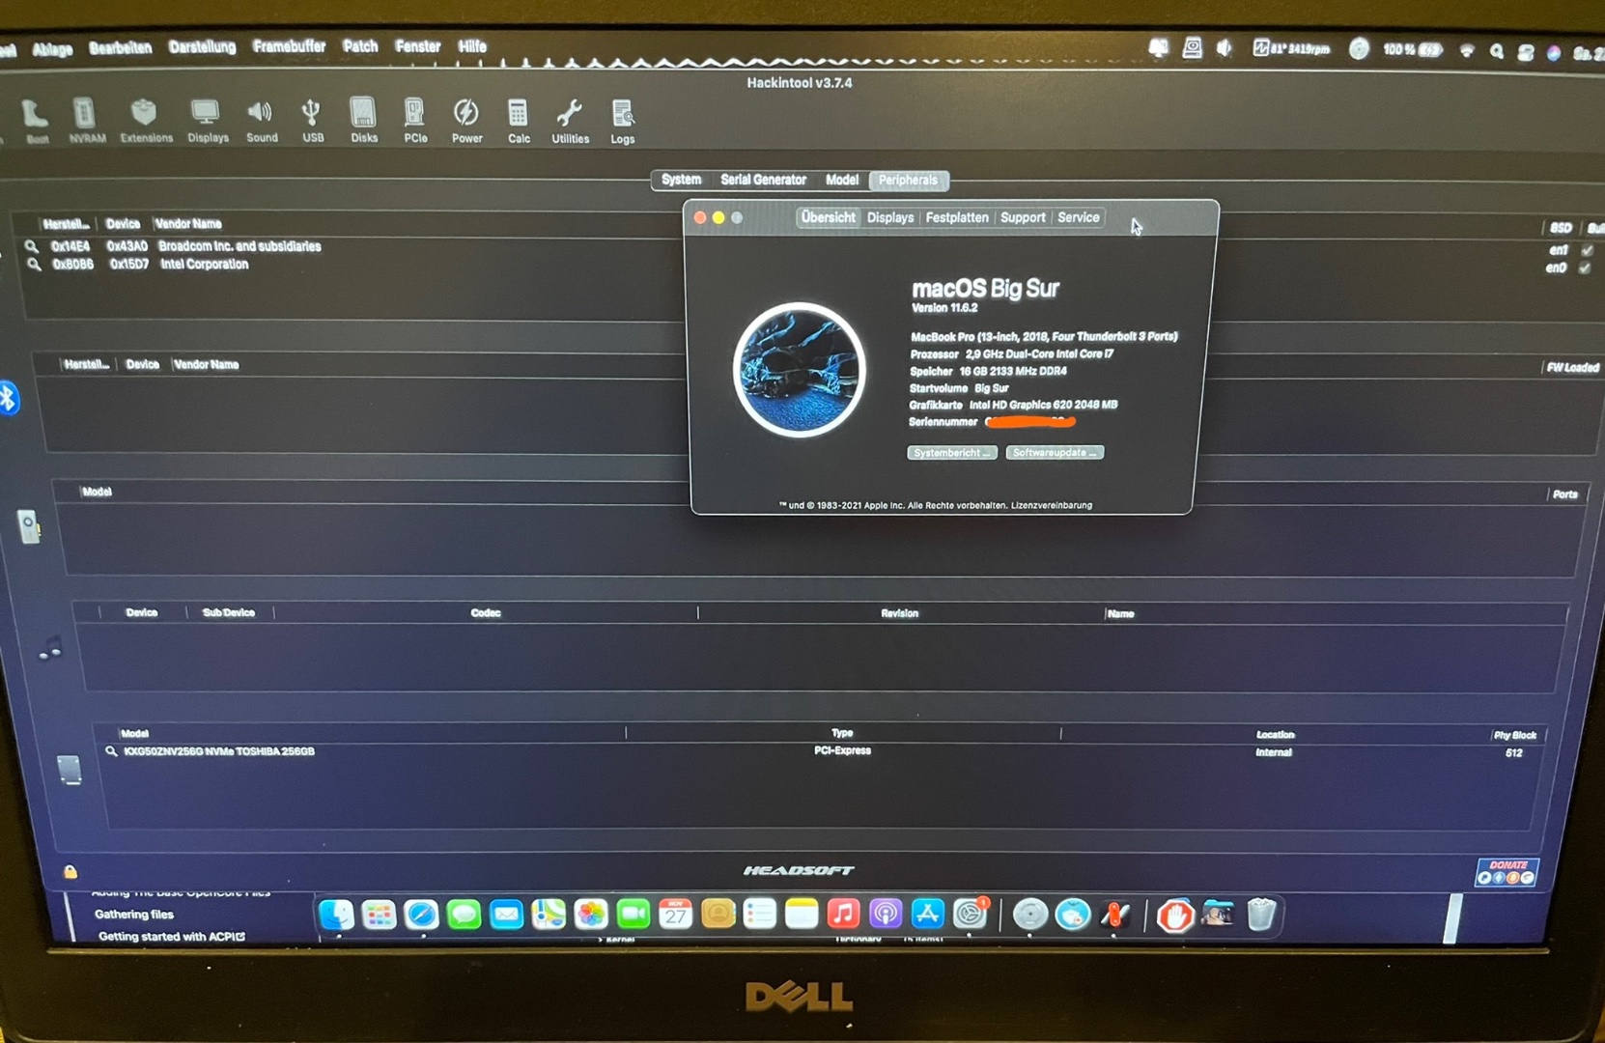Screen dimensions: 1605x1043
Task: Click the Donate button in Hackintool
Action: point(1506,872)
